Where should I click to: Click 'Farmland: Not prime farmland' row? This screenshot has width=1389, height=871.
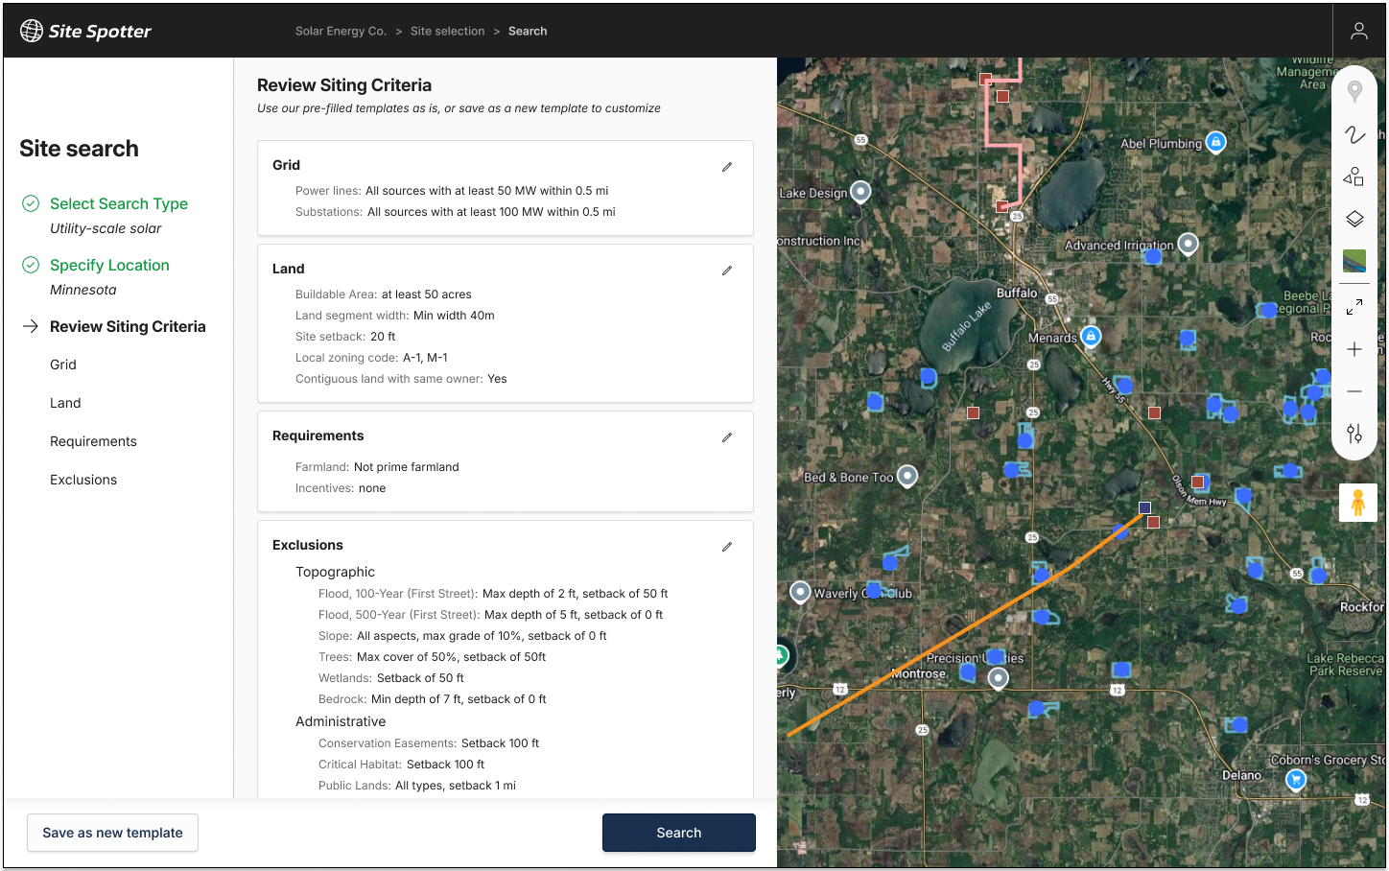click(377, 467)
